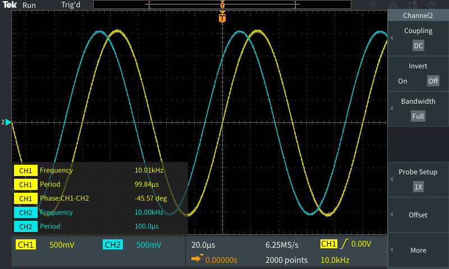Viewport: 449px width, 269px height.
Task: Change the Full bandwidth option
Action: (x=418, y=117)
